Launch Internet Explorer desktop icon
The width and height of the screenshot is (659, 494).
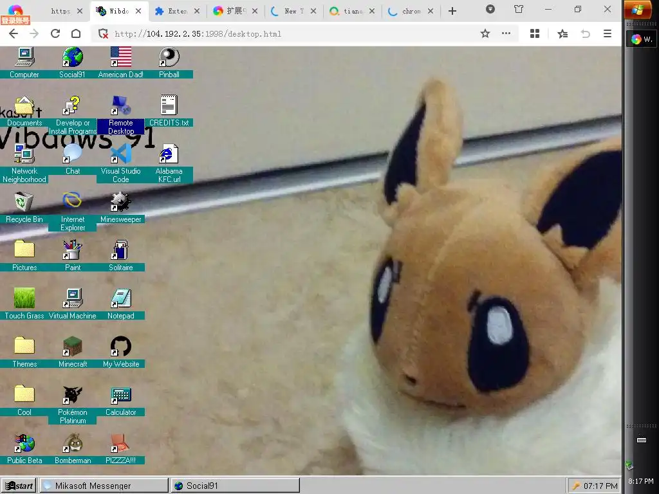pos(72,211)
